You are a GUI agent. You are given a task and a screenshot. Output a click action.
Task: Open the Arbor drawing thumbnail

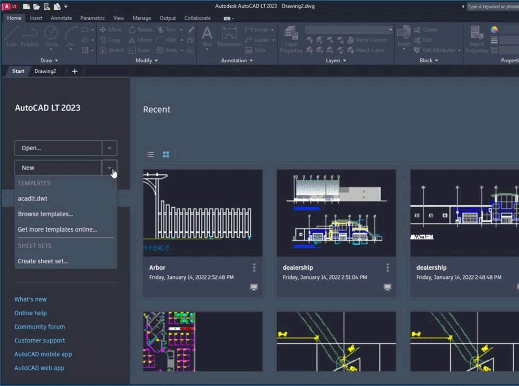202,212
